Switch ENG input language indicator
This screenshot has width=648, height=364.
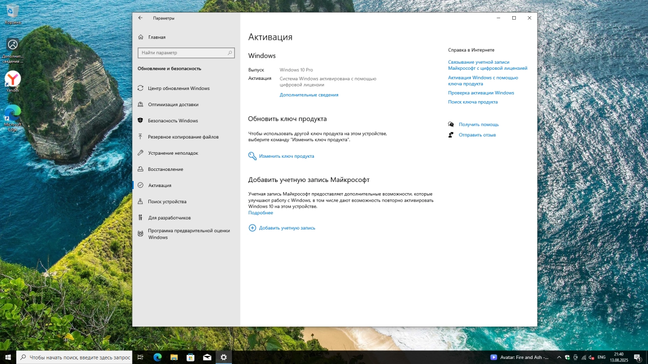tap(601, 357)
